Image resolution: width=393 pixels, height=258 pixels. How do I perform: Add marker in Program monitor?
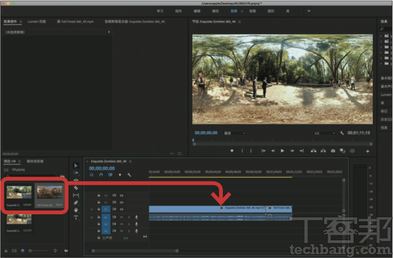pos(232,151)
